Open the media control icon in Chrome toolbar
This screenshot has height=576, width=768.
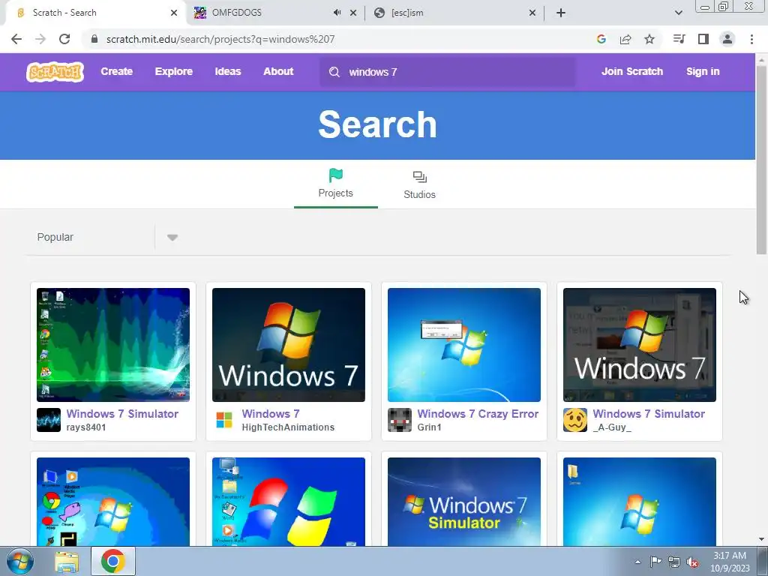coord(679,39)
